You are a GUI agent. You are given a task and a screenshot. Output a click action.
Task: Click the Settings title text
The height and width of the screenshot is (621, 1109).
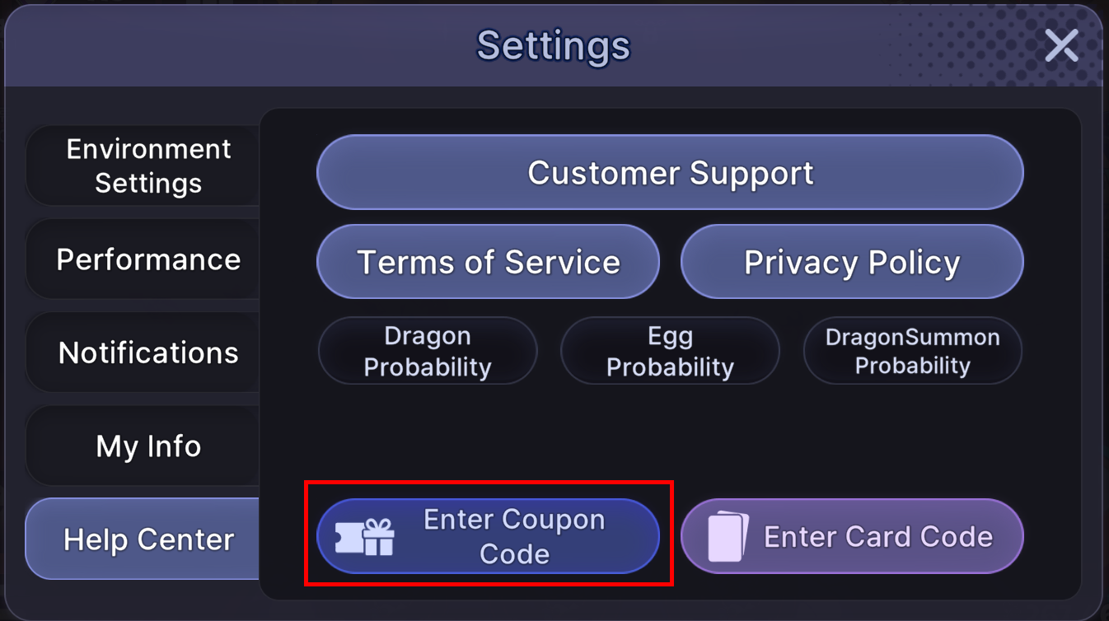553,45
